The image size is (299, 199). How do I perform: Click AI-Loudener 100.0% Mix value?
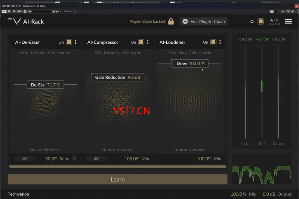(x=204, y=159)
